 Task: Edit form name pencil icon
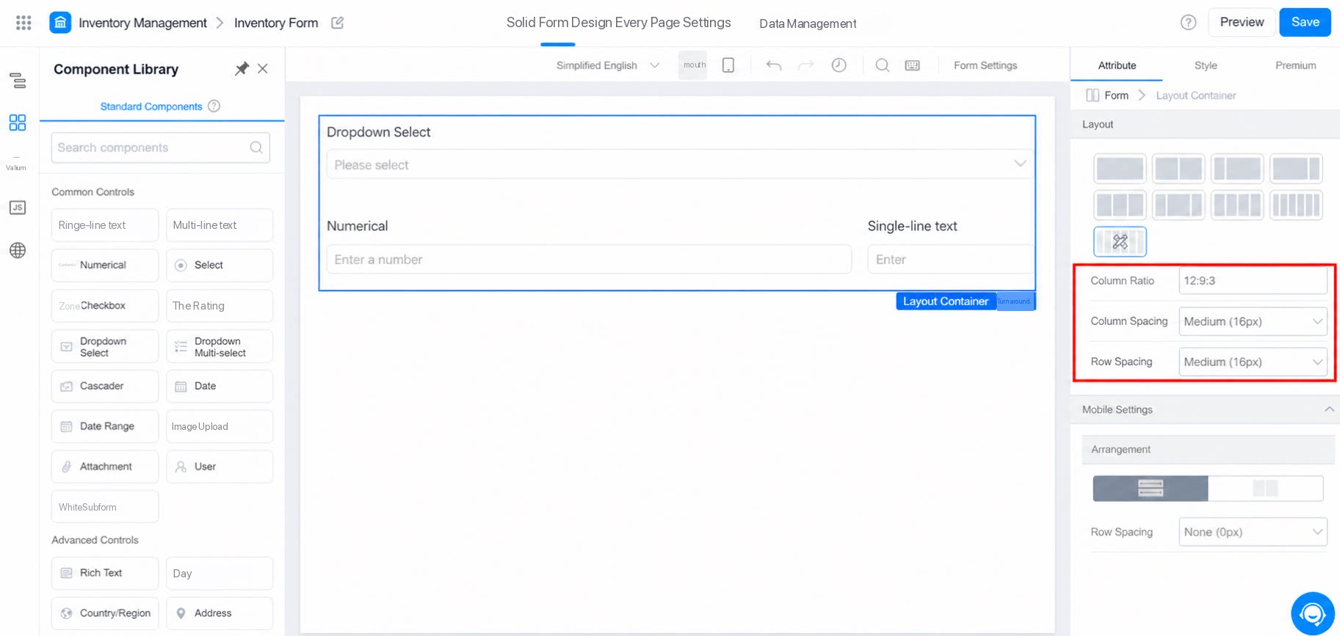(337, 23)
